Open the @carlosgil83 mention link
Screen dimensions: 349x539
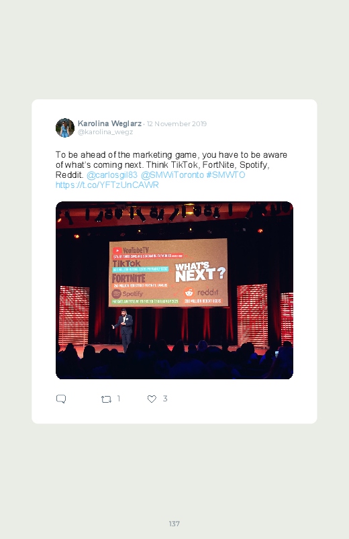112,175
